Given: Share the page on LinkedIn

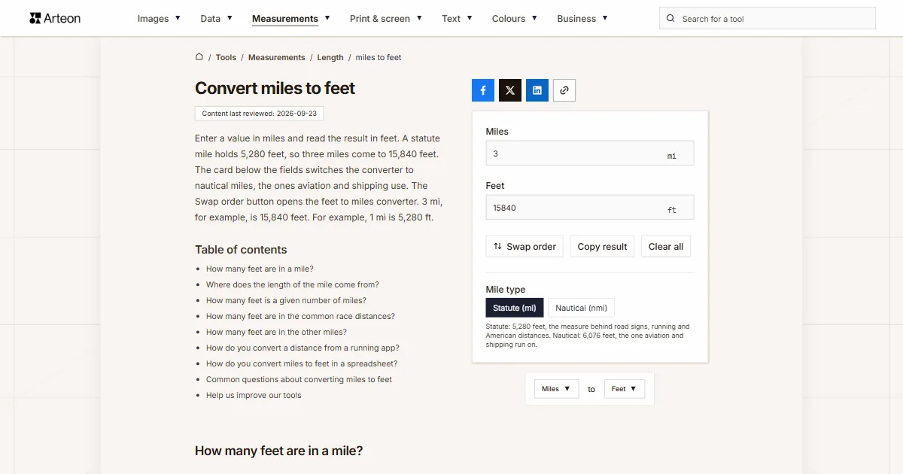Looking at the screenshot, I should (x=537, y=90).
